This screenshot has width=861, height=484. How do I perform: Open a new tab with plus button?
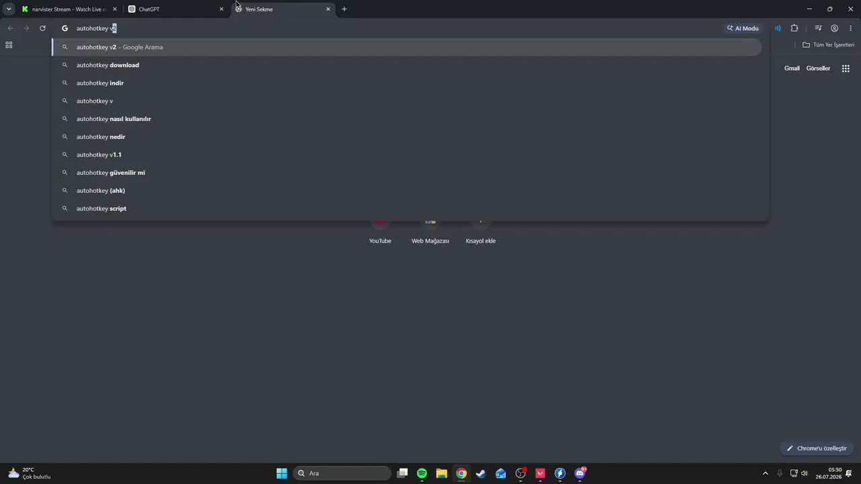pyautogui.click(x=344, y=9)
